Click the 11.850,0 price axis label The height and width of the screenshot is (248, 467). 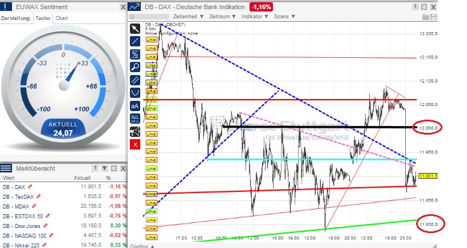pyautogui.click(x=428, y=200)
